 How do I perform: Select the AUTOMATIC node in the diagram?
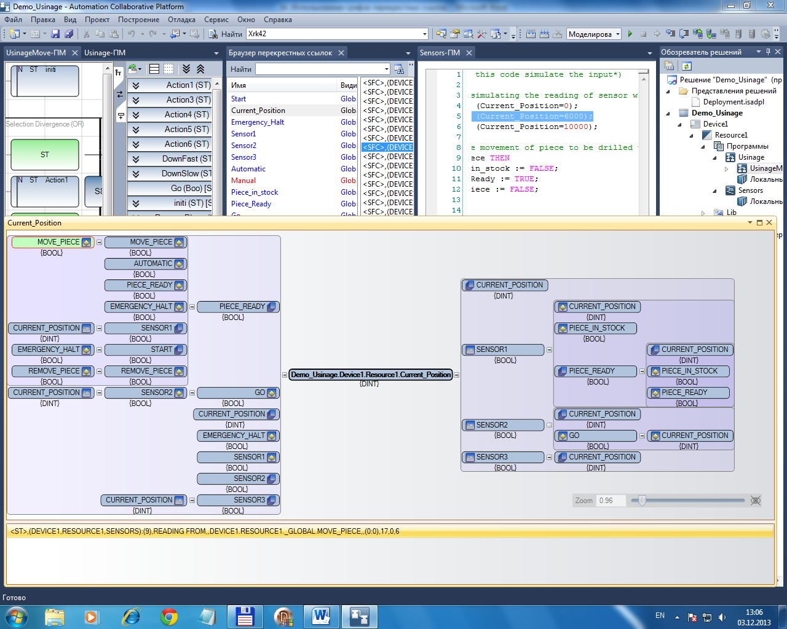[x=145, y=264]
